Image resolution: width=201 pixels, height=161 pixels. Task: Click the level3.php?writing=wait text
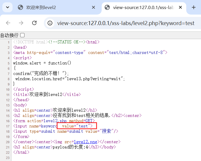93,79
